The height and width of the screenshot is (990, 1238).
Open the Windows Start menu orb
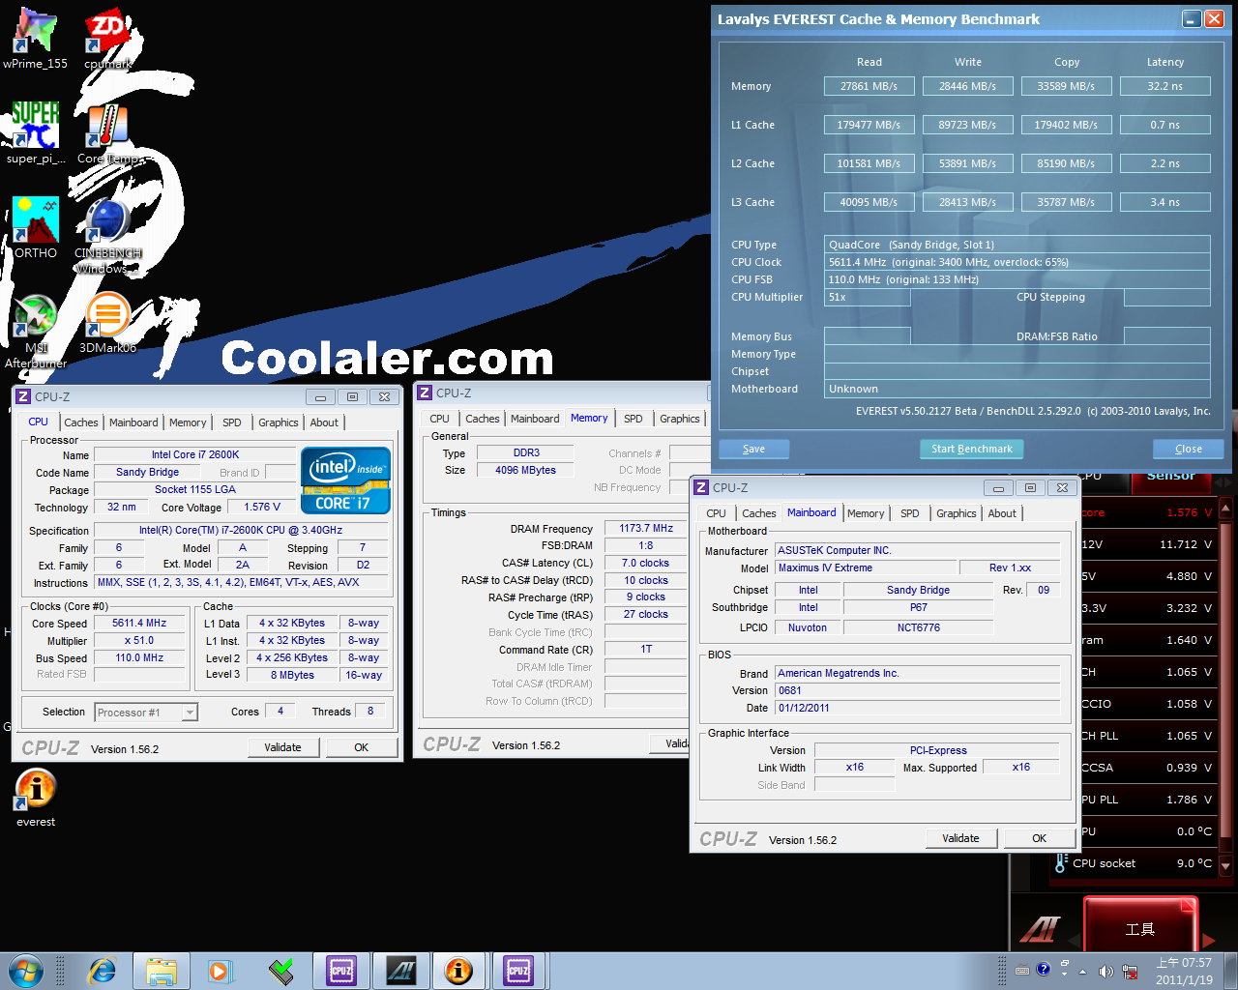26,971
